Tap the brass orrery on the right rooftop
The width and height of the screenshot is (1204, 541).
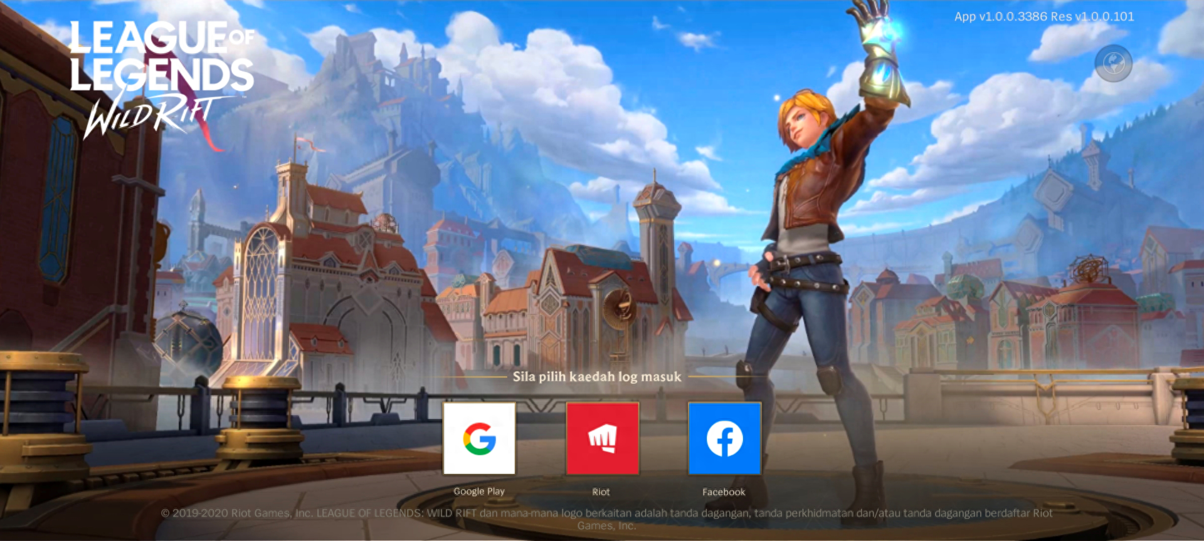click(x=1090, y=269)
